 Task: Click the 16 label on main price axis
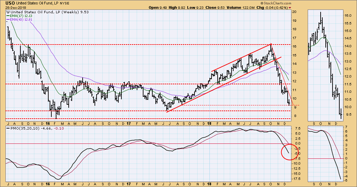click(x=294, y=47)
